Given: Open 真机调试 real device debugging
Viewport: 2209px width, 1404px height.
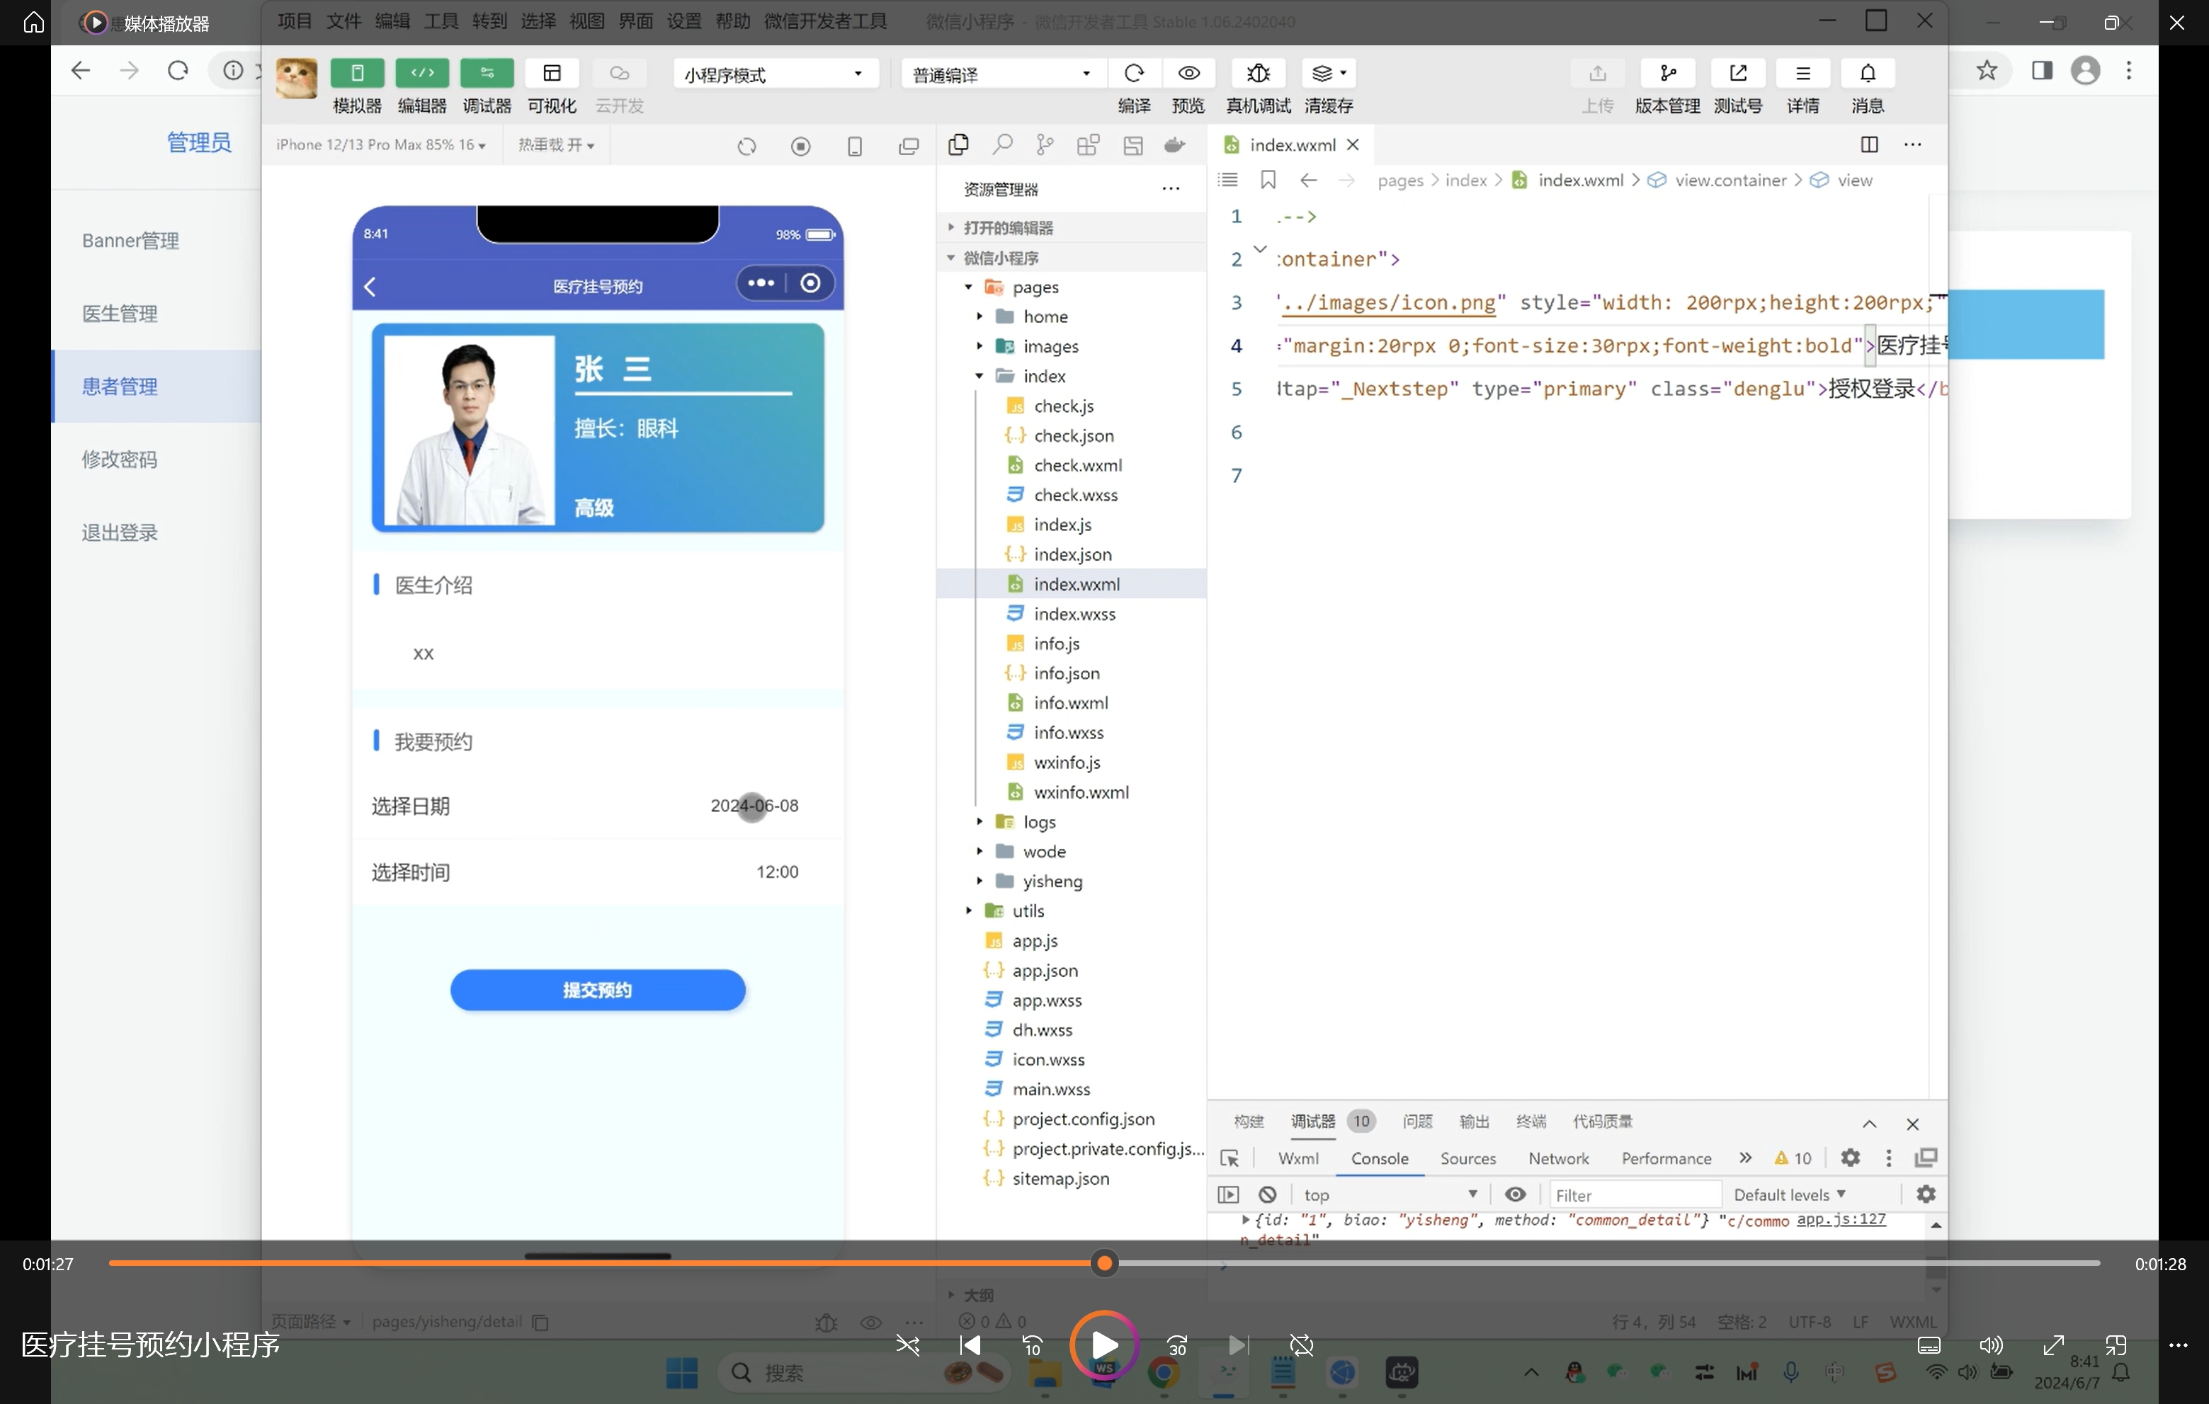Looking at the screenshot, I should (x=1259, y=74).
